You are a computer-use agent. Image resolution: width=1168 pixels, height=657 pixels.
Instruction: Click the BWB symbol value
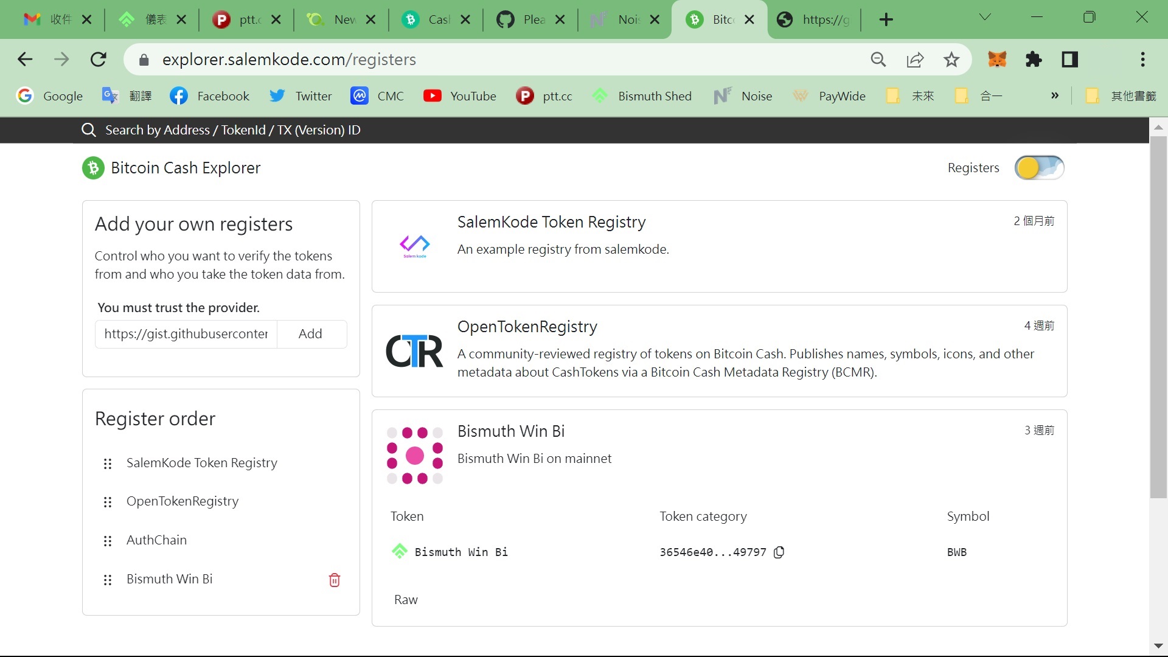click(x=957, y=552)
